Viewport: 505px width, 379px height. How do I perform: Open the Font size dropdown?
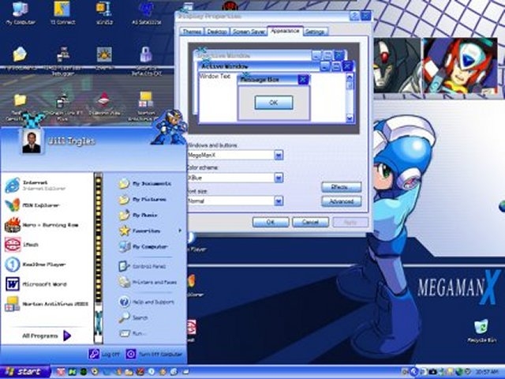click(279, 201)
